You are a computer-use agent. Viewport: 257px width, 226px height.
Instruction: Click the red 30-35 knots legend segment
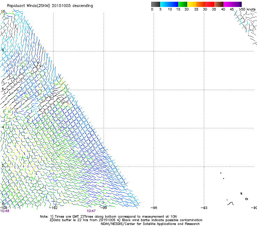[x=210, y=4]
